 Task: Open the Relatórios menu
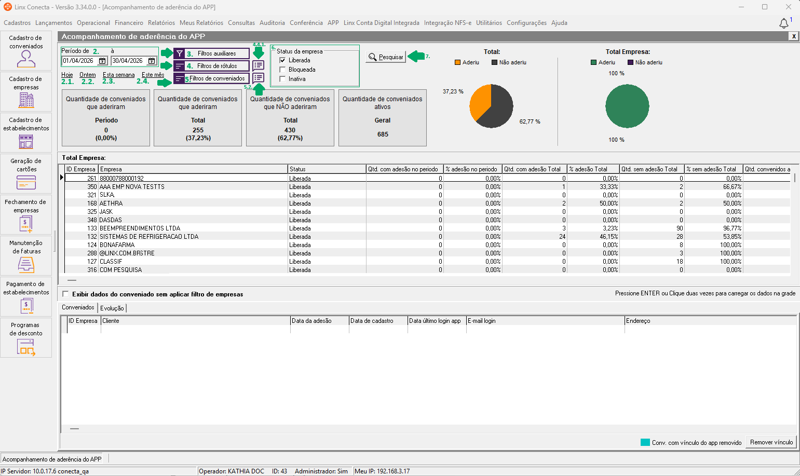pyautogui.click(x=161, y=23)
